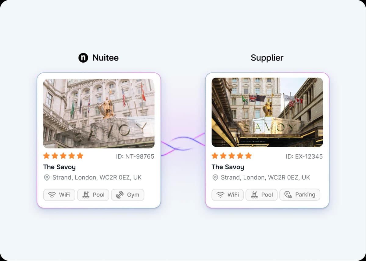The image size is (366, 261).
Task: Click the WiFi icon in Supplier card
Action: (x=221, y=195)
